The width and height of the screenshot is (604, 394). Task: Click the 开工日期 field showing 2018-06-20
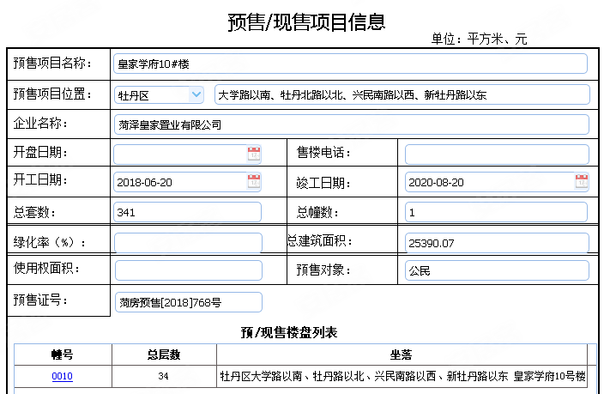180,182
